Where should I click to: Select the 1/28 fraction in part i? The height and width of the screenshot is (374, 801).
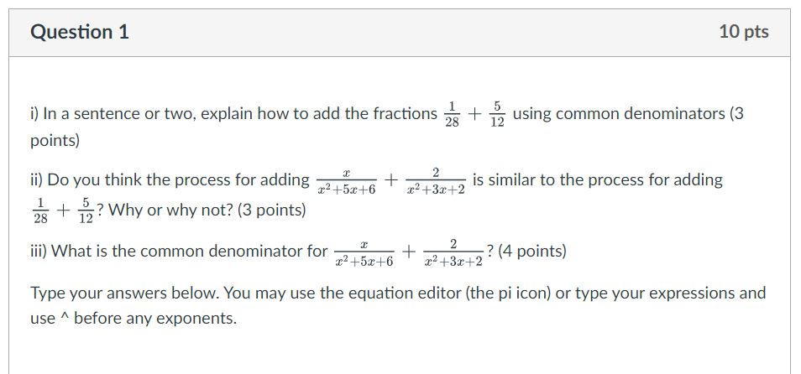point(452,114)
